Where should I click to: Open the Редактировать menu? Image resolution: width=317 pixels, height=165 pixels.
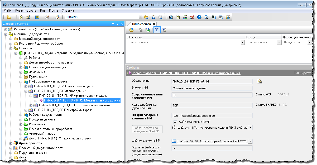tap(26, 11)
